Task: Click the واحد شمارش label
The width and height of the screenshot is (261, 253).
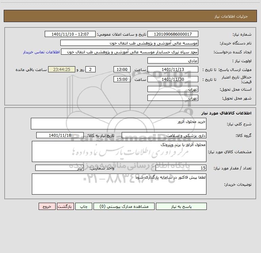Action: [102, 168]
